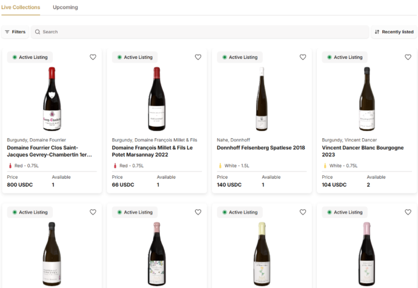The height and width of the screenshot is (288, 418).
Task: Click the search magnifier icon
Action: [38, 32]
